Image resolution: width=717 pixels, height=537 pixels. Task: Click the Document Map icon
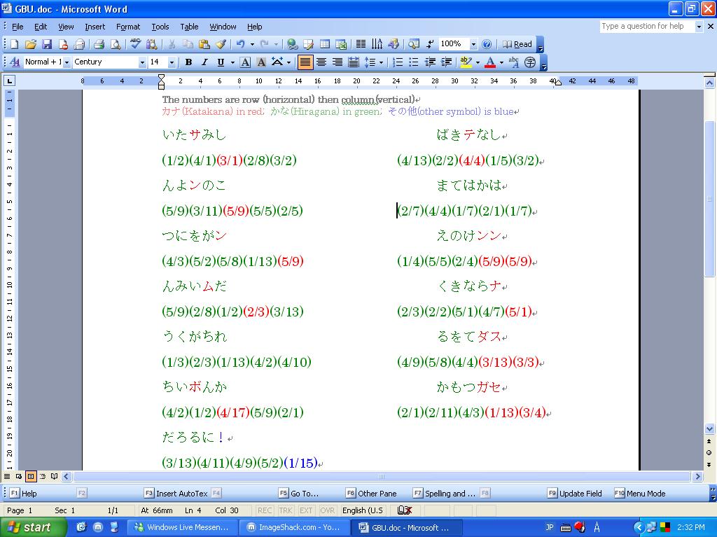click(414, 44)
